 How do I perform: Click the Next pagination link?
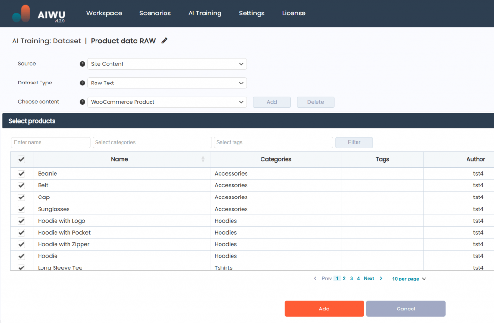[369, 278]
